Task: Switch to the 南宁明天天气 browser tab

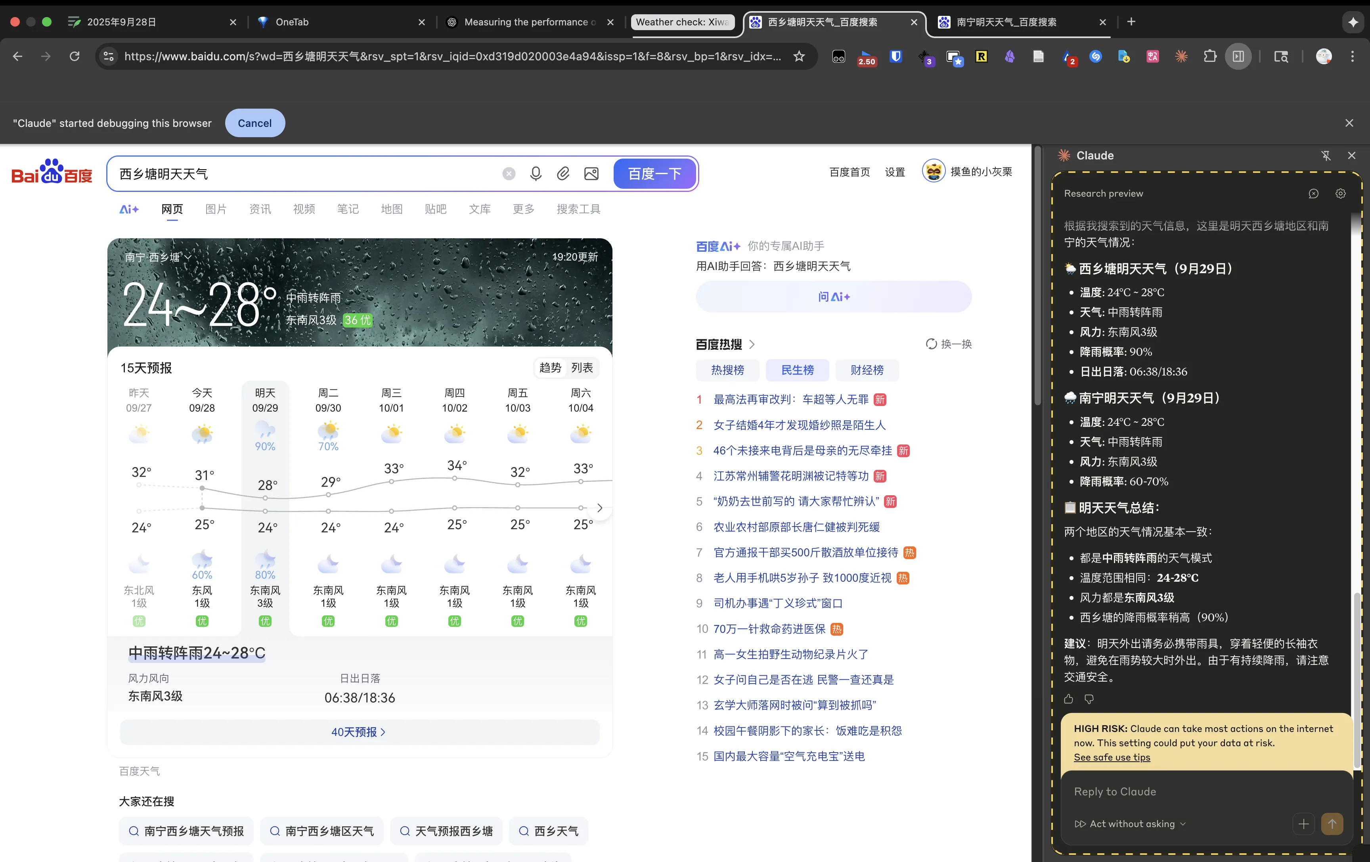Action: coord(1006,22)
